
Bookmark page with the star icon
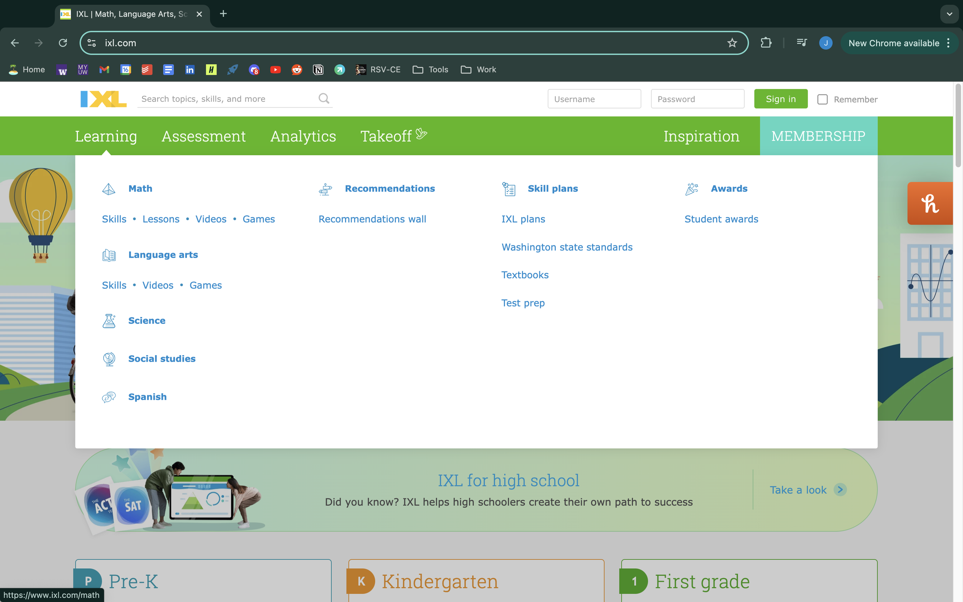[x=732, y=43]
